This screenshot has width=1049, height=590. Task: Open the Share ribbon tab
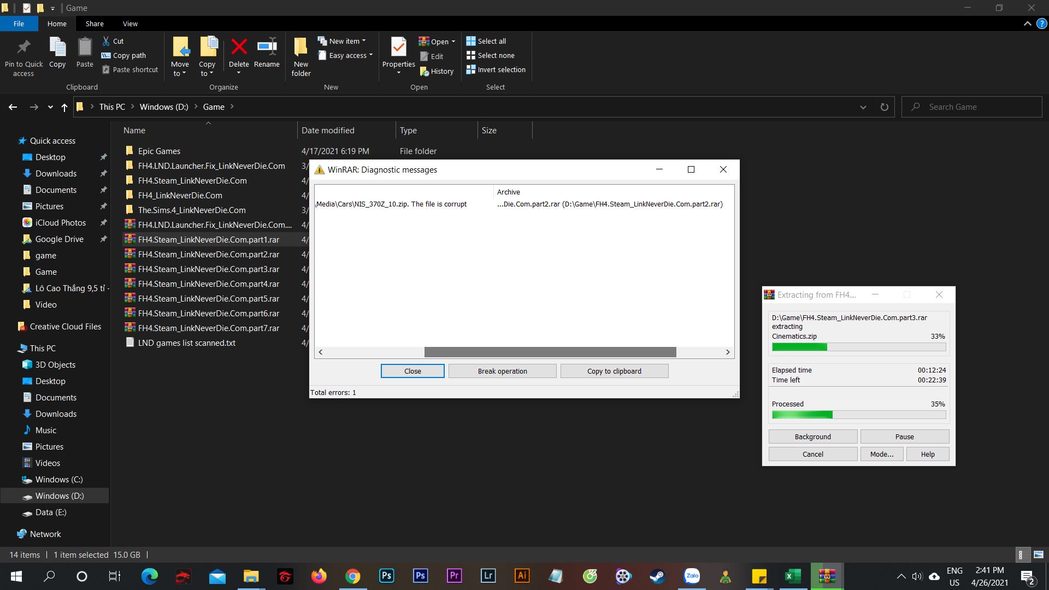(95, 23)
